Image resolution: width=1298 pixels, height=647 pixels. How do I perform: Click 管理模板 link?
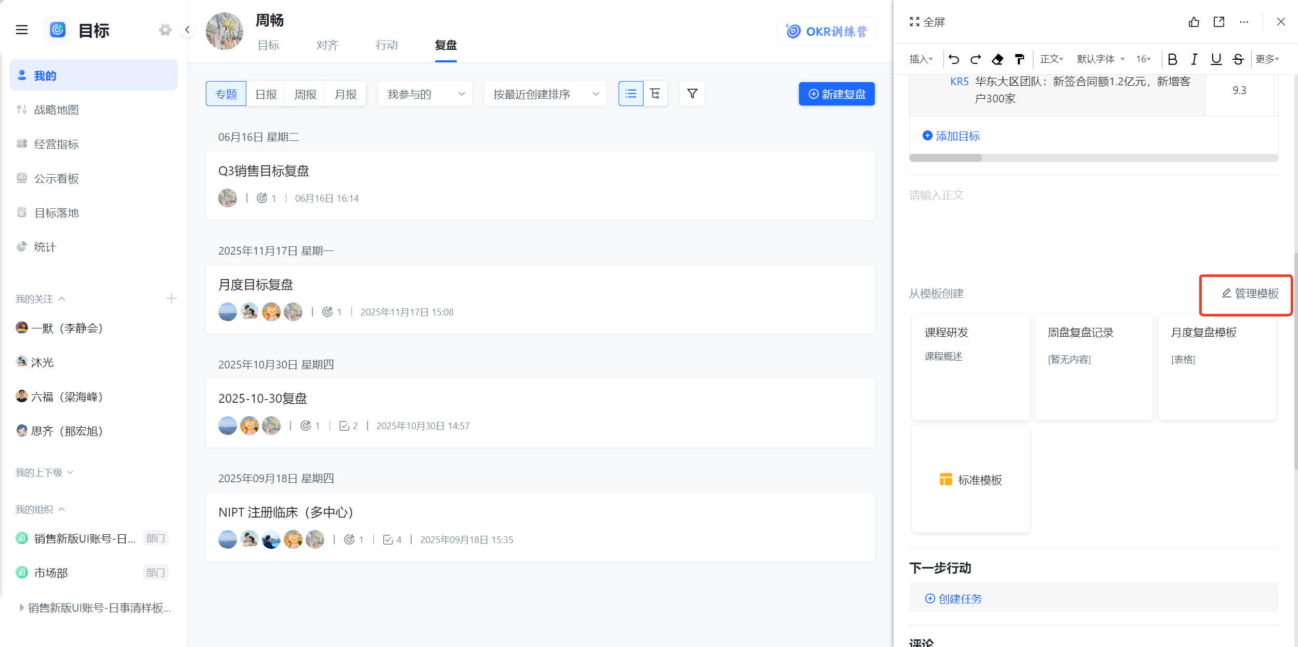(x=1250, y=294)
